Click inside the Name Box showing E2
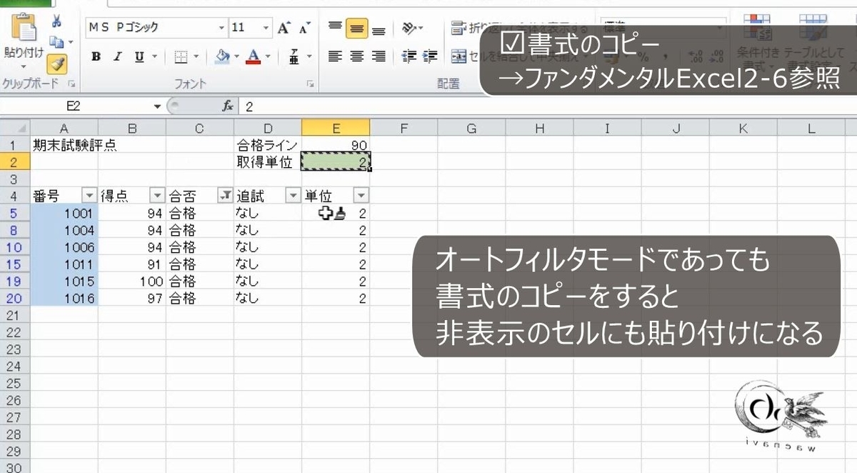 point(74,106)
